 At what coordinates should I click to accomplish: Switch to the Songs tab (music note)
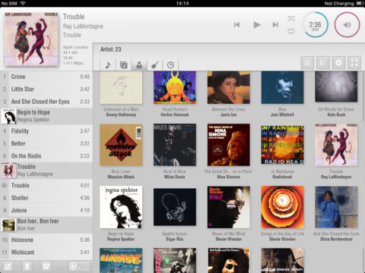108,65
